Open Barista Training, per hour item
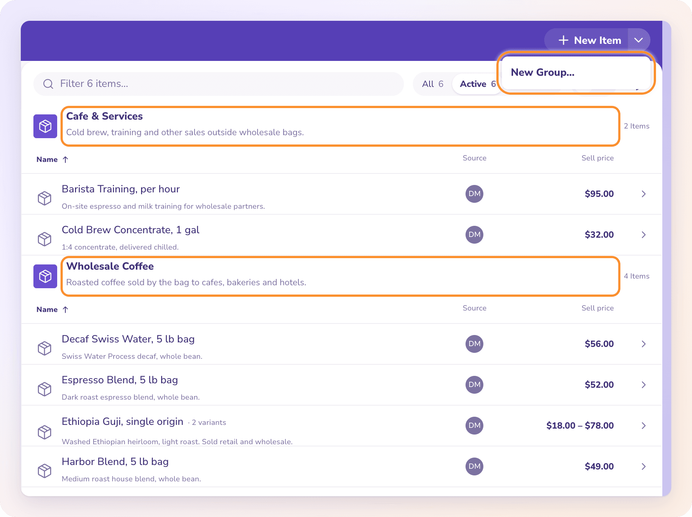Screen dimensions: 692x517 tap(121, 189)
